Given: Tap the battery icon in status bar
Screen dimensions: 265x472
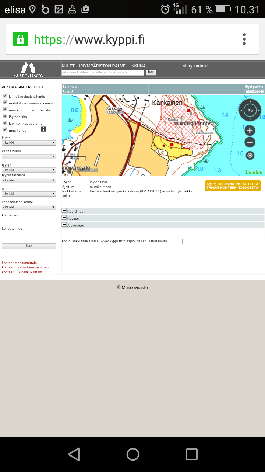Looking at the screenshot, I should coord(223,9).
